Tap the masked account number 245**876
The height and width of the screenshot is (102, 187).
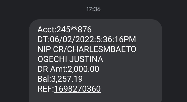[74, 29]
